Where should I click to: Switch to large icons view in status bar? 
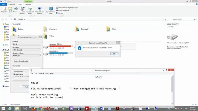(x=196, y=105)
